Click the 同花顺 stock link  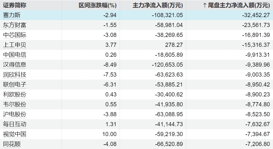[12, 144]
